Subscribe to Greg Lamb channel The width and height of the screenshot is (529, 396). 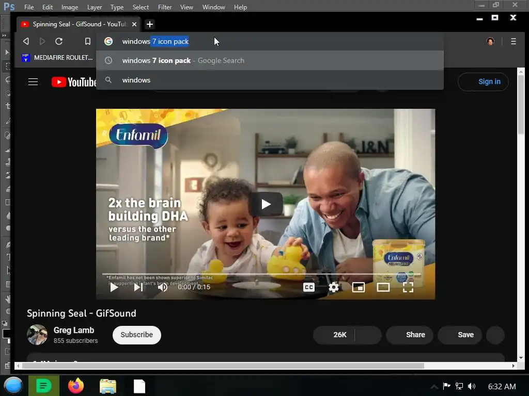tap(136, 335)
